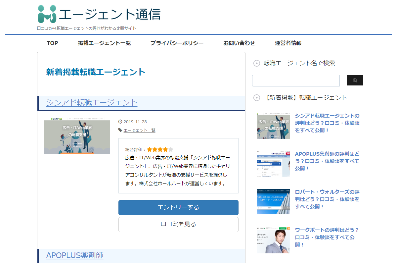Open 掲載エージェント一覧 in the navigation
The width and height of the screenshot is (397, 263).
click(x=105, y=43)
